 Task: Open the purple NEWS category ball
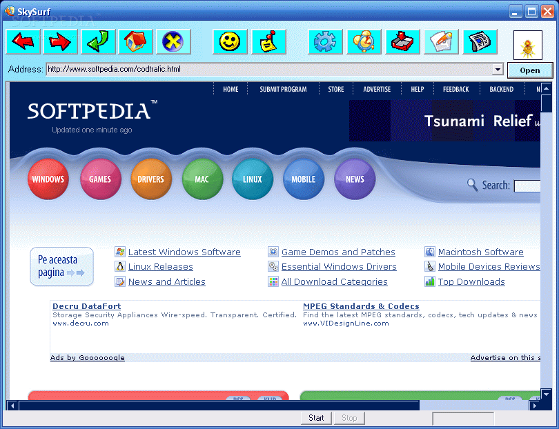tap(355, 179)
